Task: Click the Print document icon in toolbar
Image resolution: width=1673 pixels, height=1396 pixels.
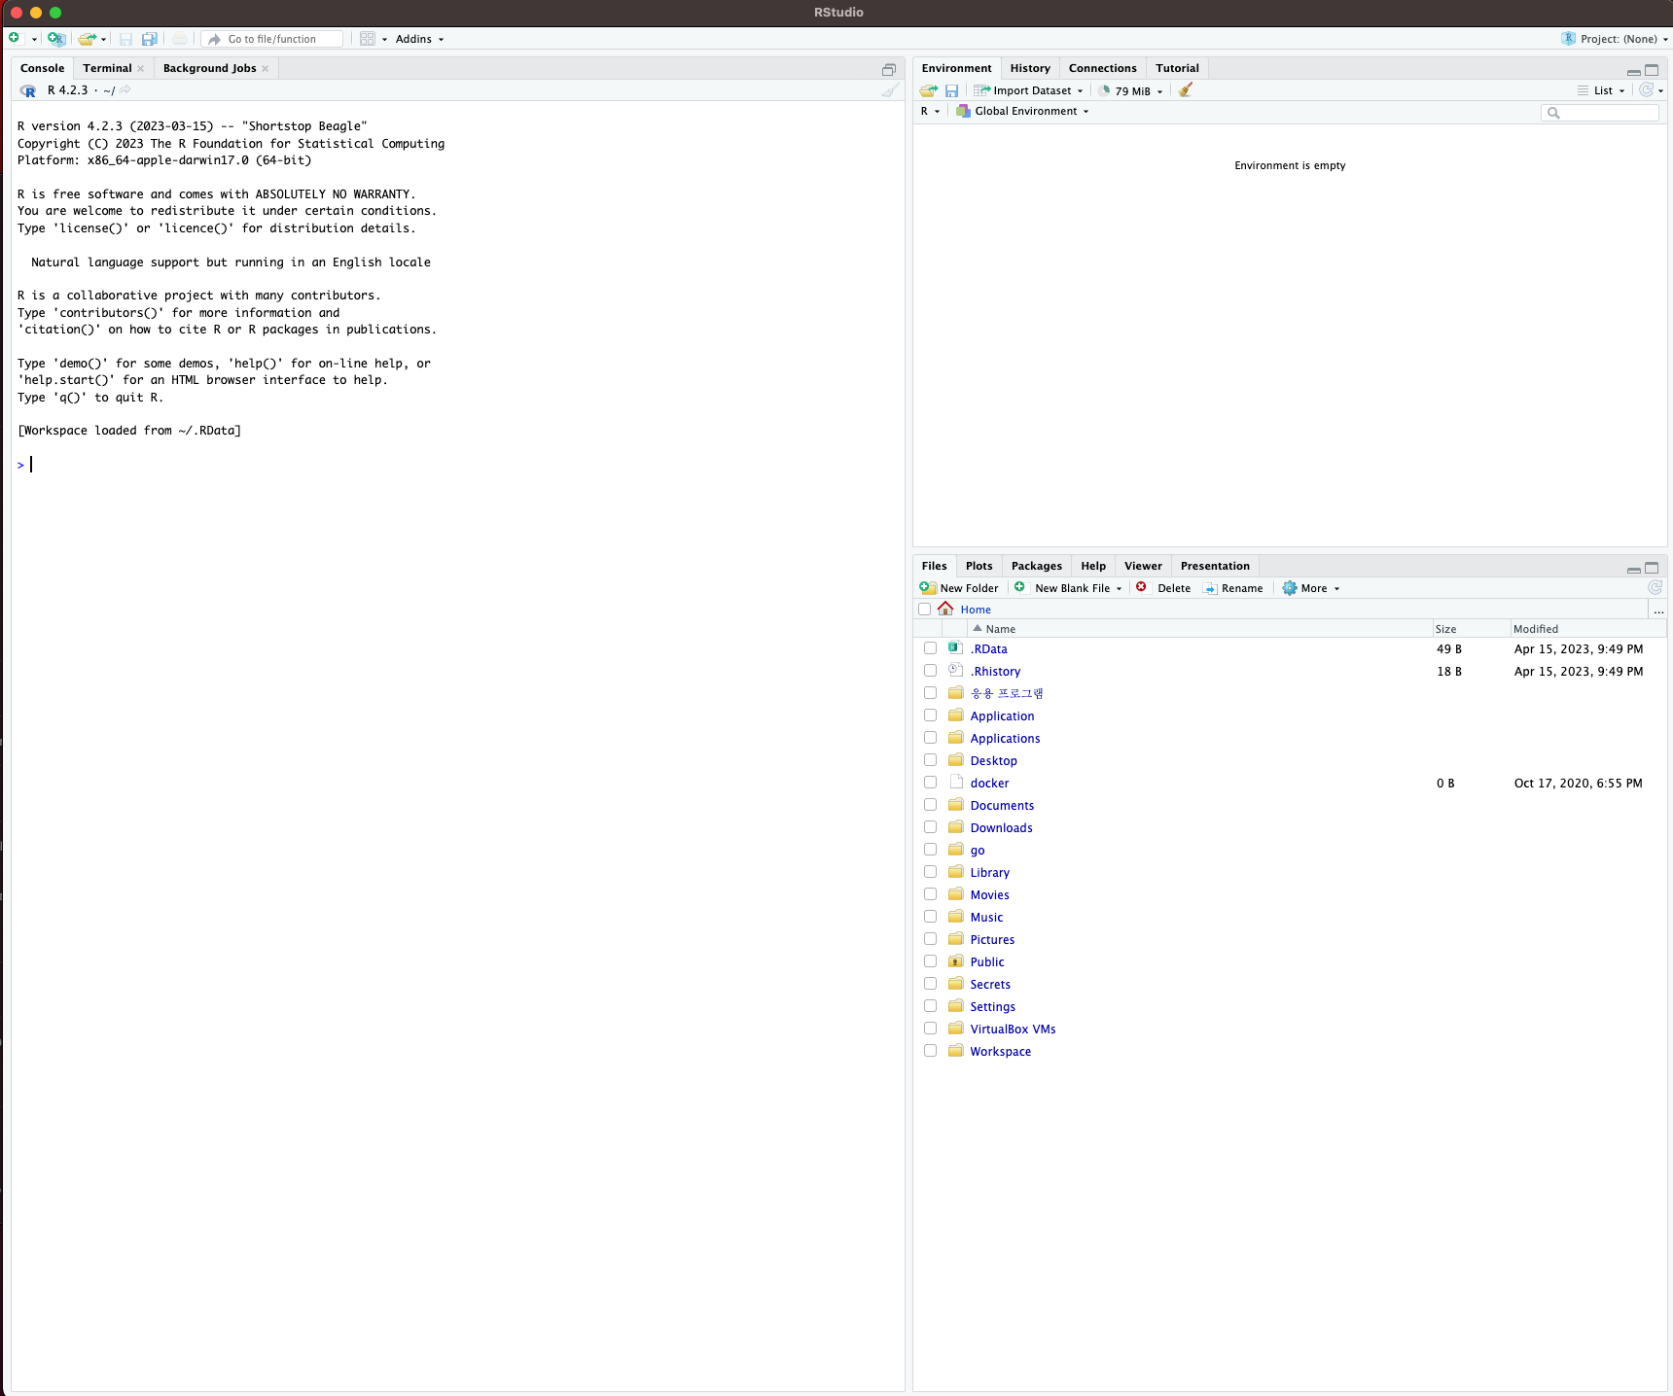Action: click(x=180, y=39)
